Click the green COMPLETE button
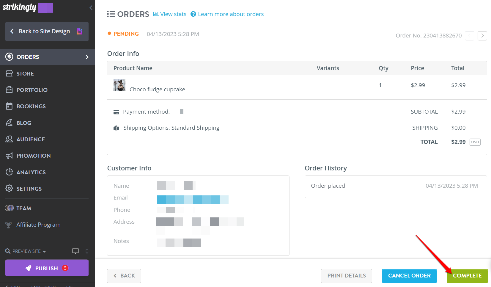This screenshot has width=491, height=287. click(x=467, y=276)
